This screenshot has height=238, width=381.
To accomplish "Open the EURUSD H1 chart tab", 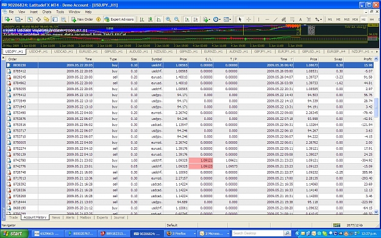I will click(x=88, y=51).
